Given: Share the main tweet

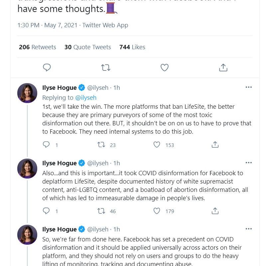Looking at the screenshot, I should 223,67.
